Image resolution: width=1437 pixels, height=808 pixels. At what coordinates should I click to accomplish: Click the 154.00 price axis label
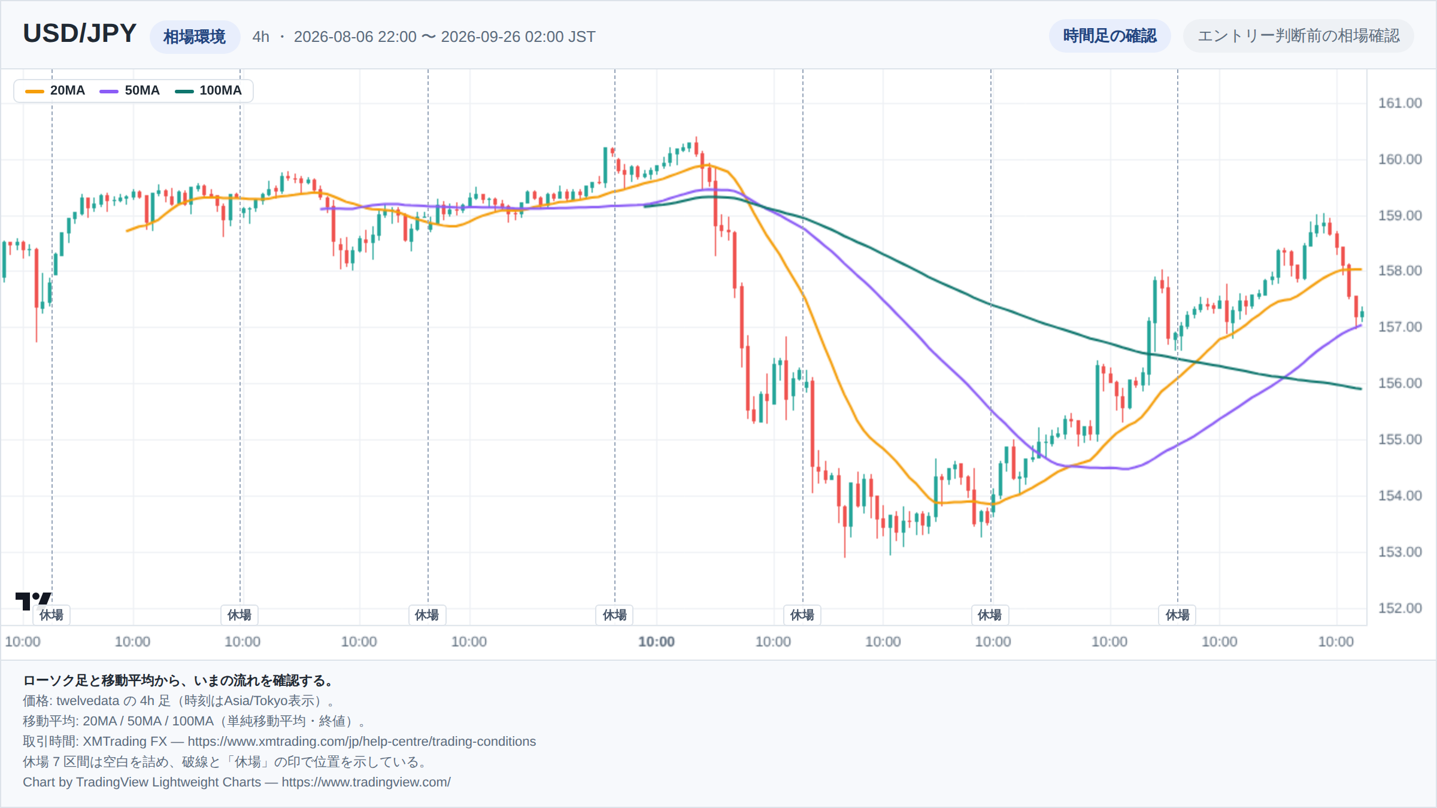coord(1400,496)
